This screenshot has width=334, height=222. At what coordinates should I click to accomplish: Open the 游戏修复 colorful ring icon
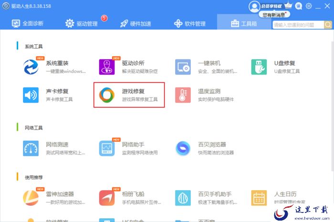(107, 95)
